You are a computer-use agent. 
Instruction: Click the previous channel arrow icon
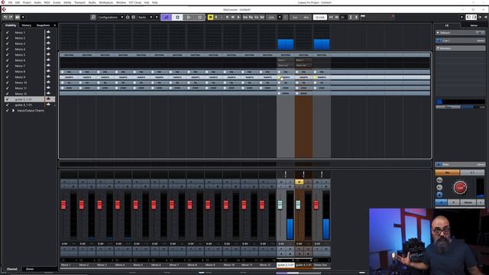click(331, 17)
